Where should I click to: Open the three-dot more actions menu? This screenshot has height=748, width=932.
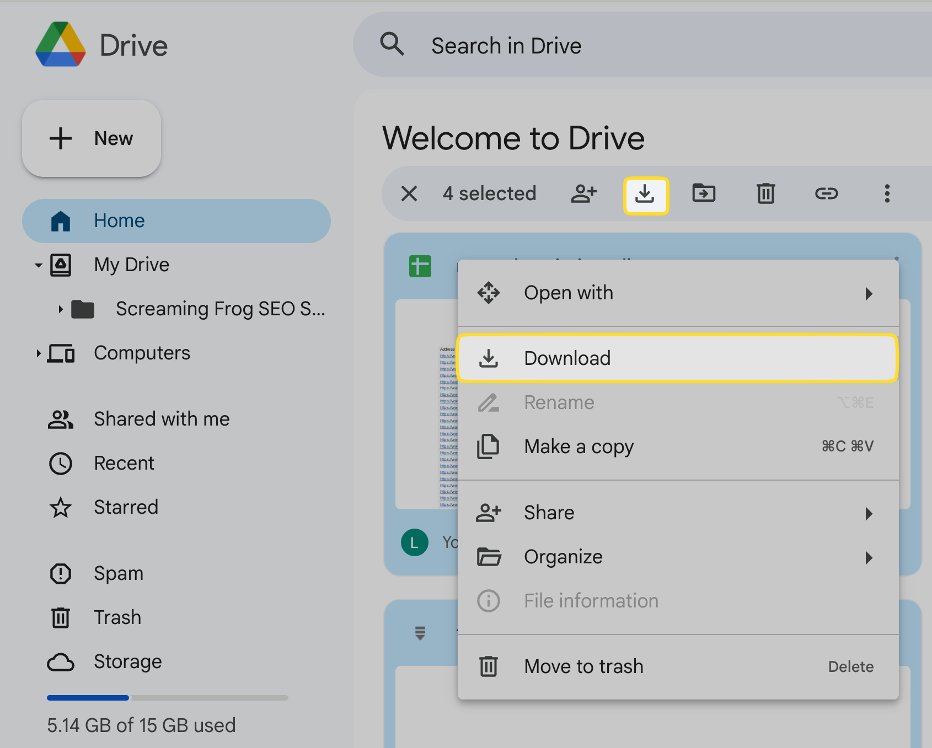click(887, 193)
